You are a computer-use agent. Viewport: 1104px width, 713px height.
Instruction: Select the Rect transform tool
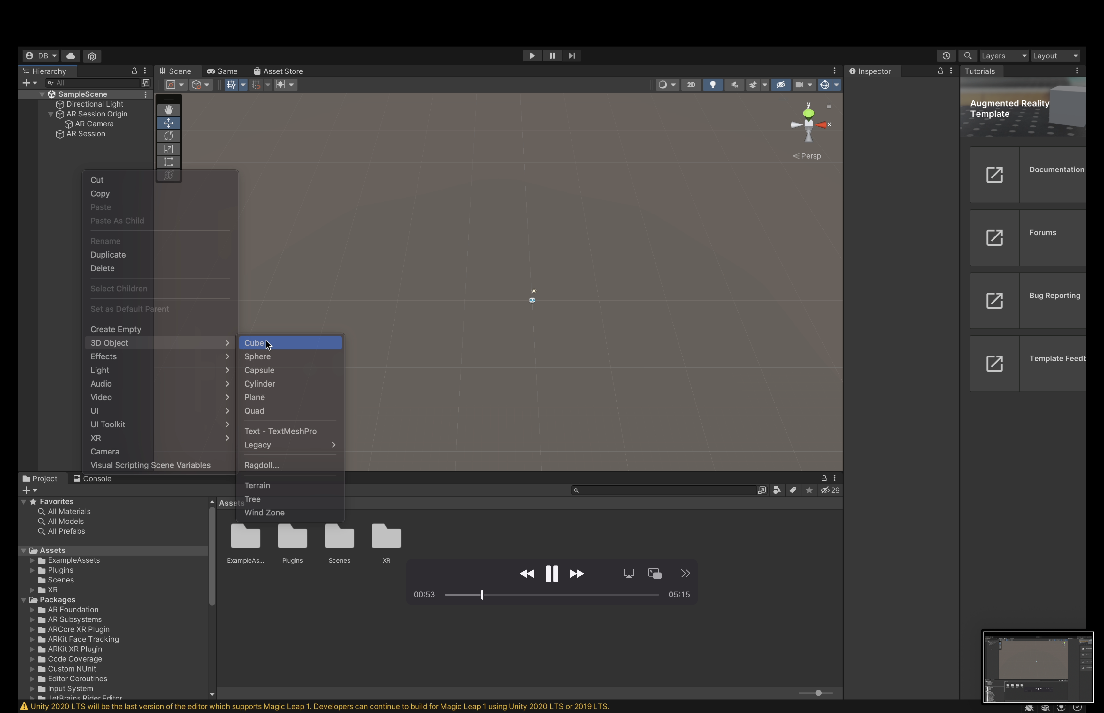[x=169, y=162]
